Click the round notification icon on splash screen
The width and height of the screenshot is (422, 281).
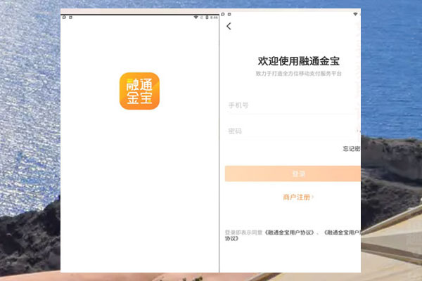coord(64,17)
